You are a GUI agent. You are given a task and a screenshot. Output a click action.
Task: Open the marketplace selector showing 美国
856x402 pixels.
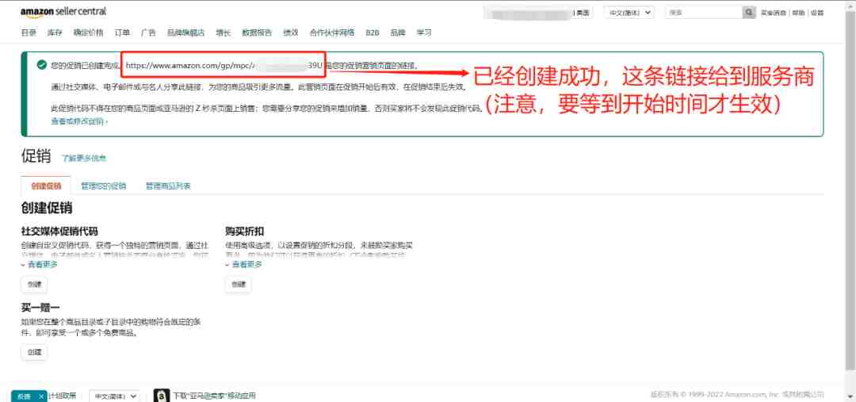coord(537,13)
